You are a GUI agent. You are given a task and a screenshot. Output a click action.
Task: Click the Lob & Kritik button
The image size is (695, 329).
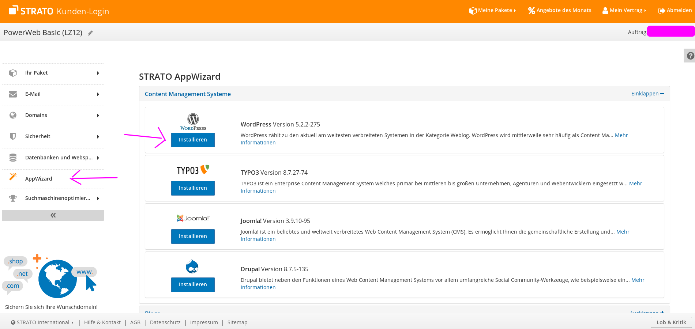click(x=671, y=322)
